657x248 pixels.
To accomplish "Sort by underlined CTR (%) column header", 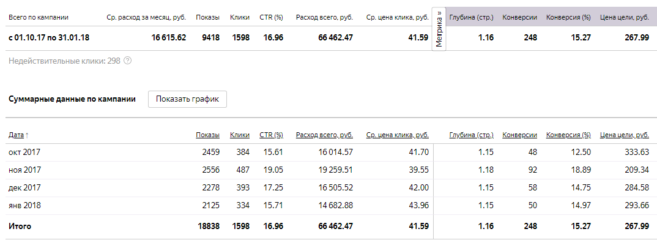I will tap(271, 135).
